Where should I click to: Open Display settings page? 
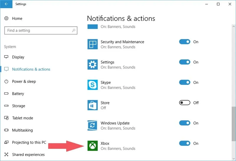point(18,57)
